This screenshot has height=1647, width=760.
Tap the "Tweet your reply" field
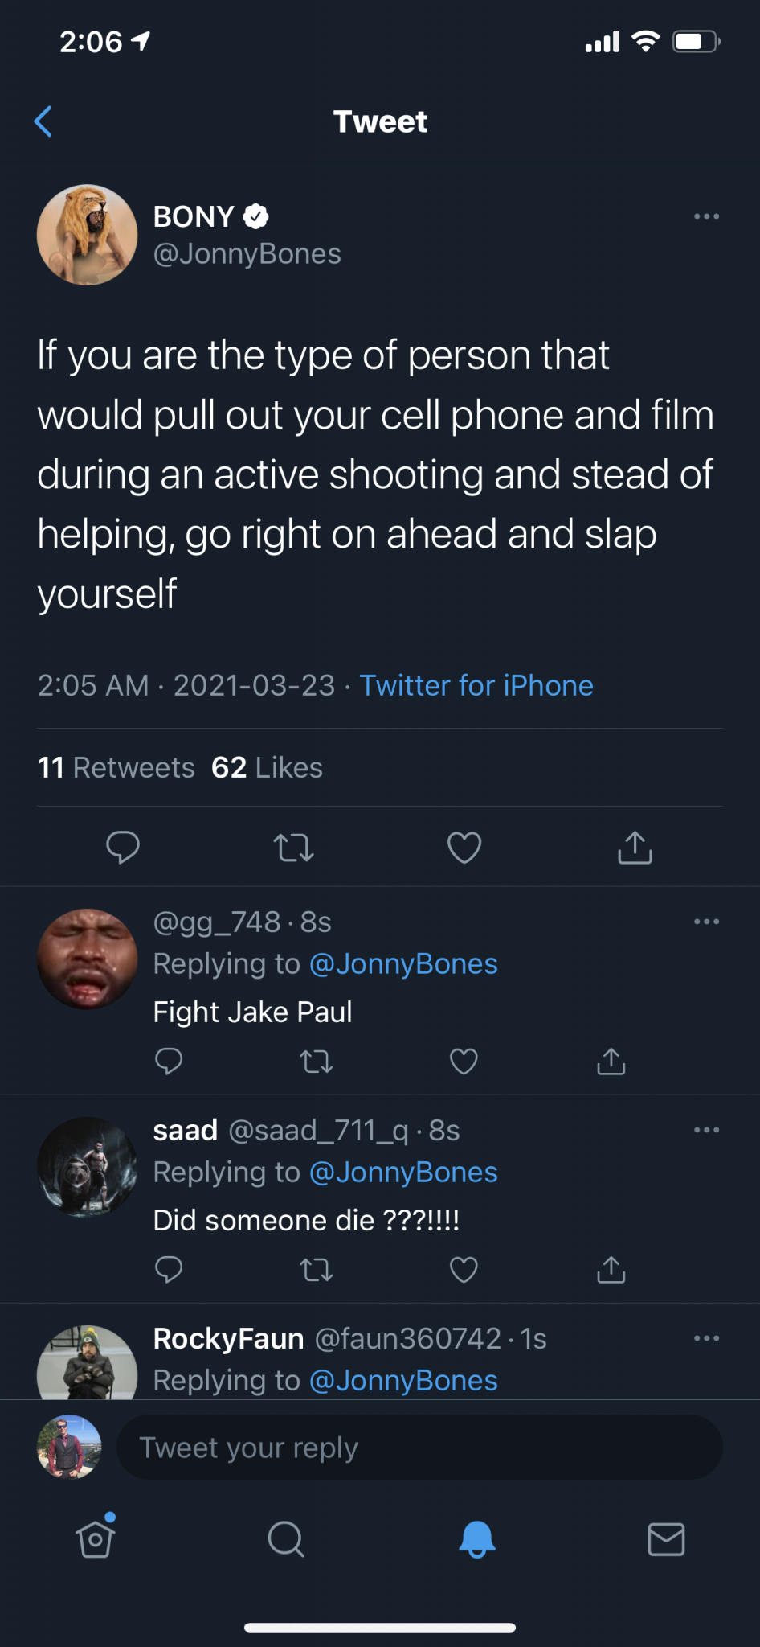click(419, 1448)
